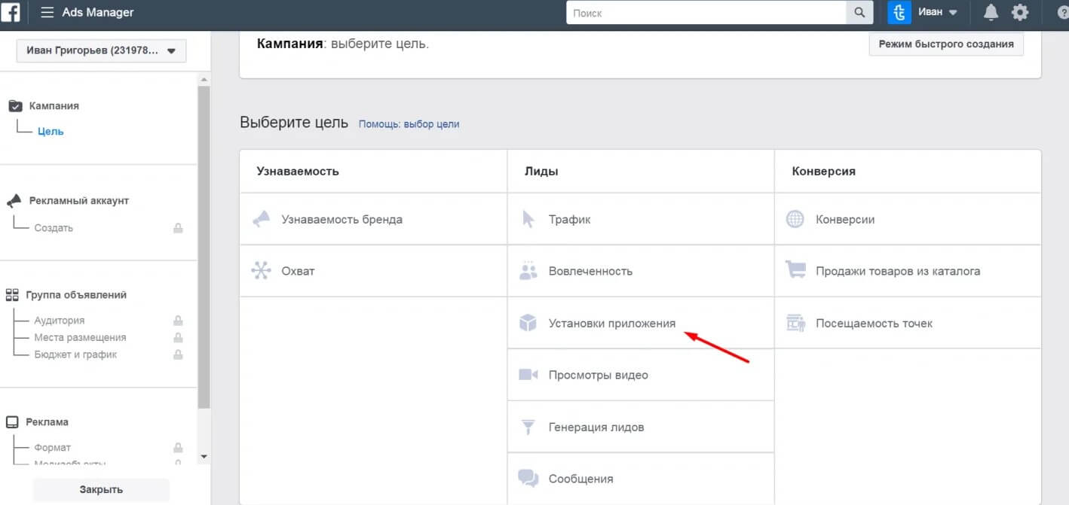Click the sidebar vertical scrollbar thumb
Image resolution: width=1069 pixels, height=505 pixels.
click(204, 247)
